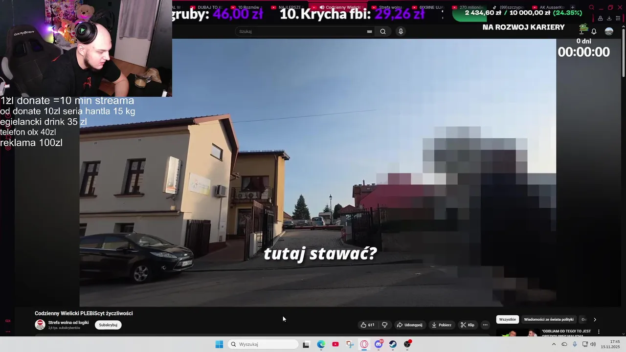Open YouTube notifications bell
This screenshot has height=352, width=626.
pyautogui.click(x=594, y=31)
